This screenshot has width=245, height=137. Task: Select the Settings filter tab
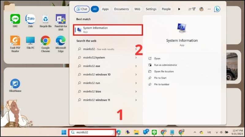click(x=151, y=9)
